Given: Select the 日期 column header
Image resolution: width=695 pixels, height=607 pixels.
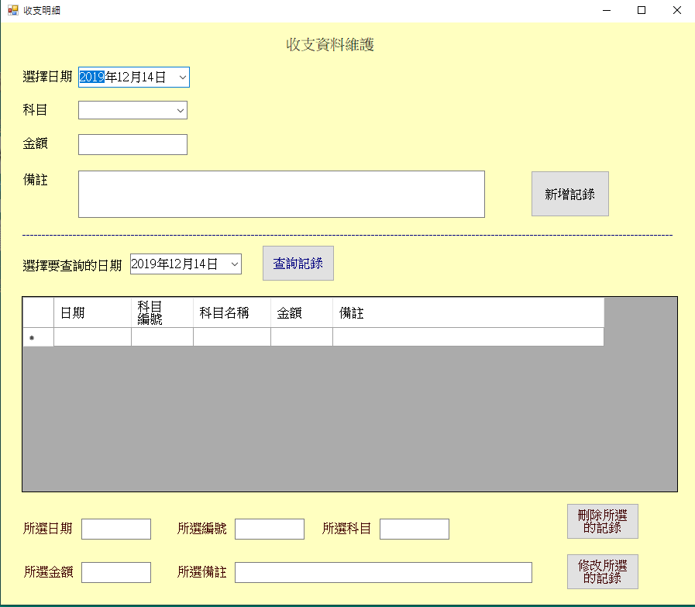Looking at the screenshot, I should 93,313.
